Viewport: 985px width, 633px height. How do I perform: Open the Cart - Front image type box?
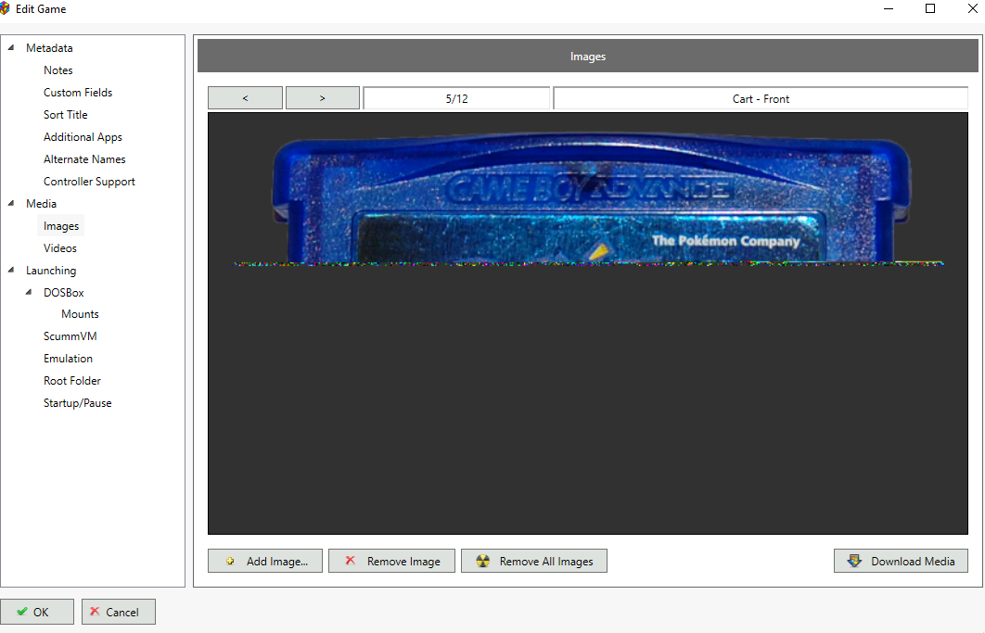[x=761, y=98]
